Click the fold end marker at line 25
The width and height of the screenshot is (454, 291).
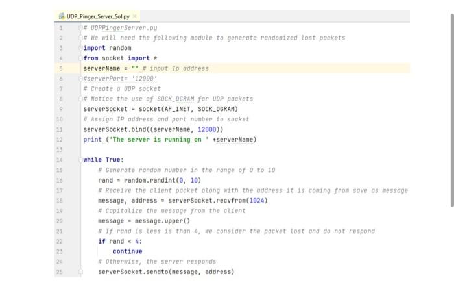(x=80, y=272)
